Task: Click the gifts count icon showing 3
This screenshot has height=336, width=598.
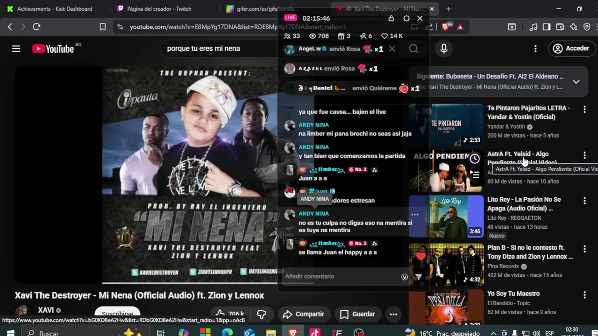Action: tap(344, 36)
